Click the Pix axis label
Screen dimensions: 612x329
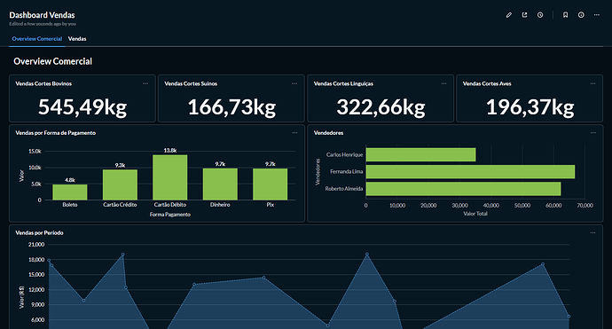coord(271,205)
